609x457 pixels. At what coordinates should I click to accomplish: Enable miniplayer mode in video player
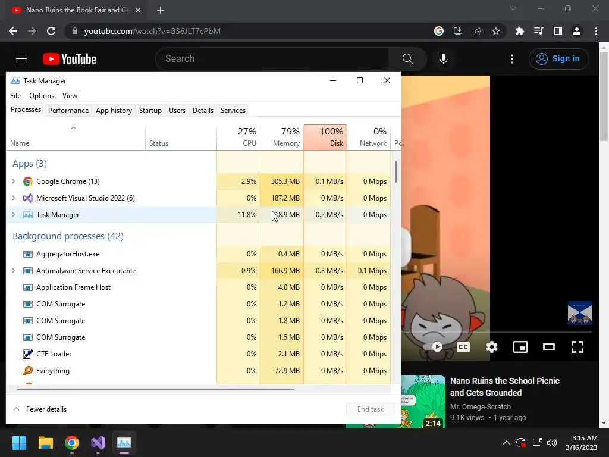(520, 347)
